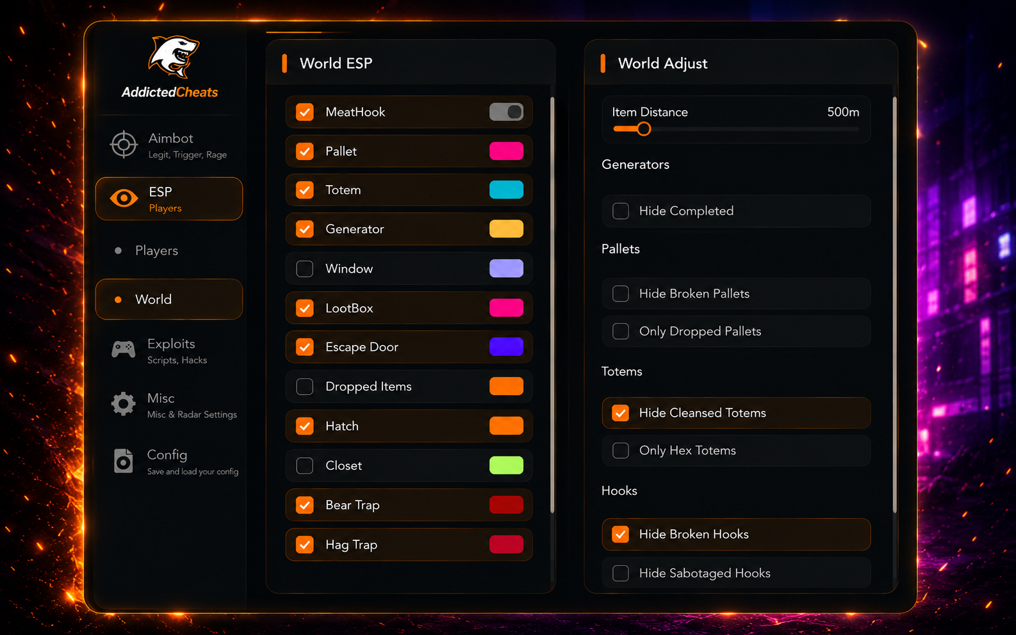Enable Dropped Items checkbox
The image size is (1016, 635).
tap(305, 387)
